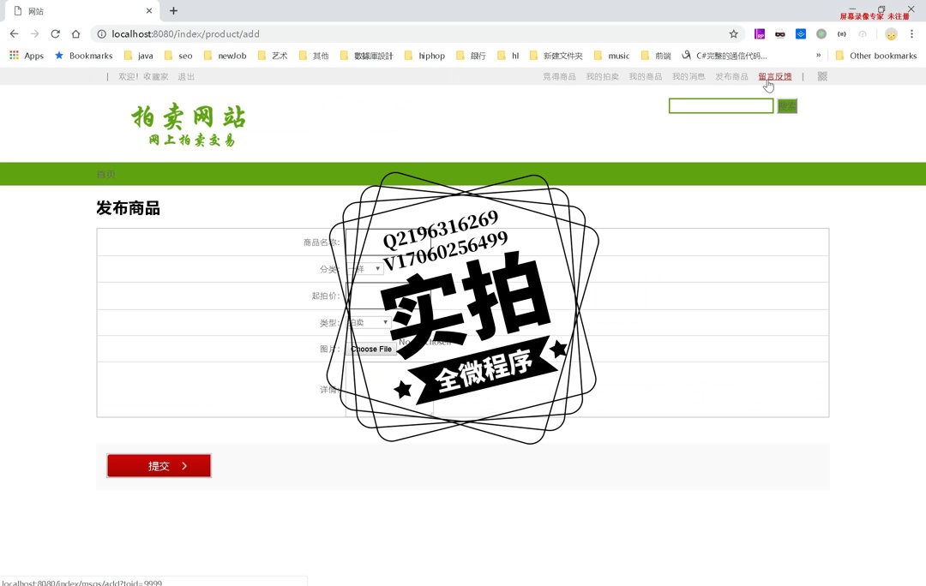Open the 數據庫設計 bookmark folder
This screenshot has height=586, width=926.
(x=366, y=56)
